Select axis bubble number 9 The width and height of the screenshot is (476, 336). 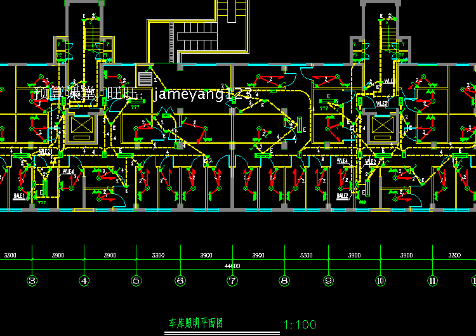coord(328,281)
